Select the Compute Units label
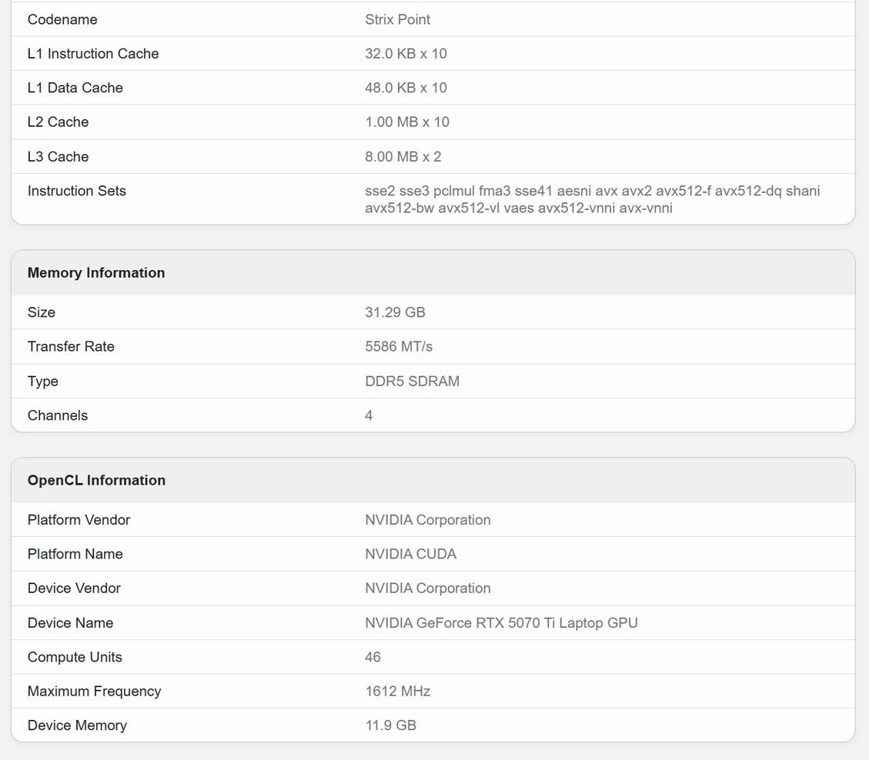The width and height of the screenshot is (869, 760). [75, 657]
